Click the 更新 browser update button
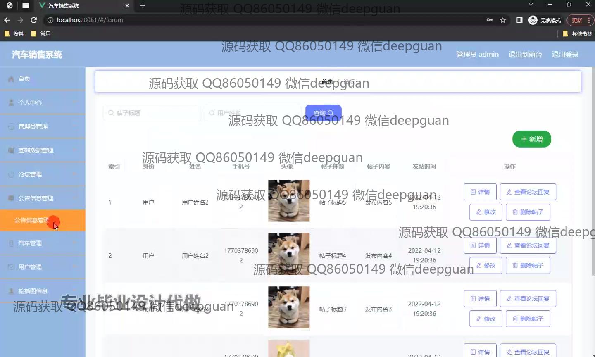The image size is (595, 357). (580, 20)
